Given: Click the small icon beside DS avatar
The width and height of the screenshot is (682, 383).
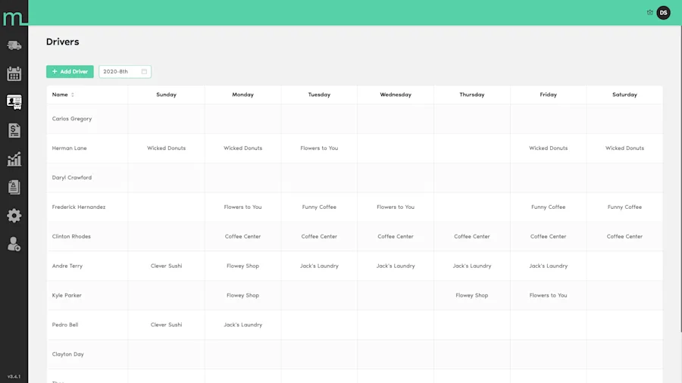Looking at the screenshot, I should point(650,13).
